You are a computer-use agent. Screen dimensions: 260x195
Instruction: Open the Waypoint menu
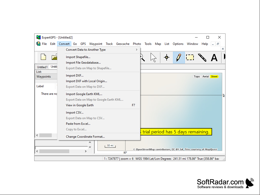click(x=96, y=44)
